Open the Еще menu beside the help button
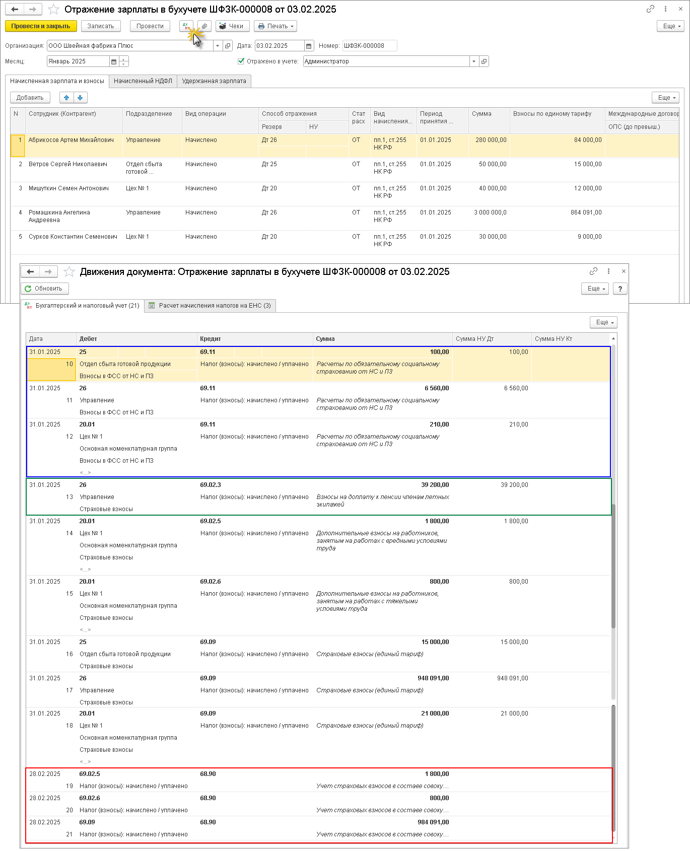Viewport: 690px width, 851px height. click(x=595, y=289)
